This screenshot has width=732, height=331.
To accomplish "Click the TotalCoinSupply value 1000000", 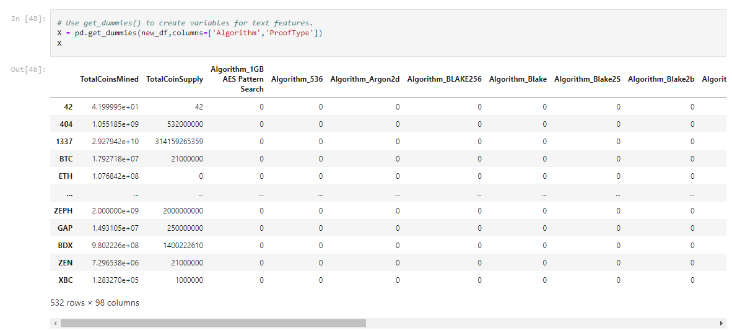I will coord(190,280).
